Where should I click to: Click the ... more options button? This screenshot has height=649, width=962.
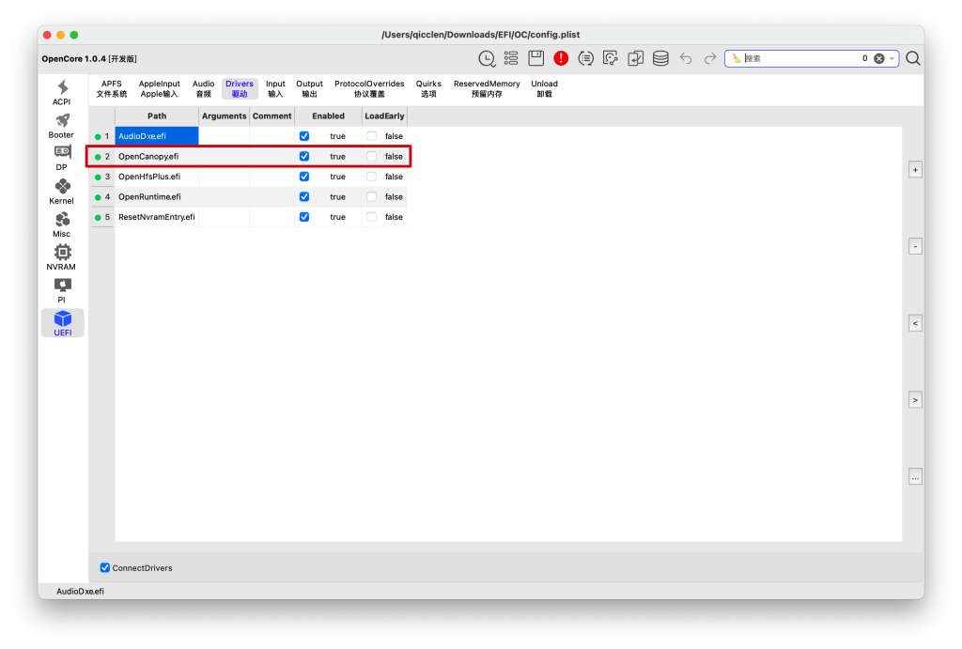[915, 477]
